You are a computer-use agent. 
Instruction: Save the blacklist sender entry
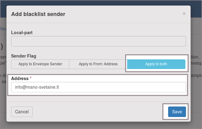click(x=177, y=112)
